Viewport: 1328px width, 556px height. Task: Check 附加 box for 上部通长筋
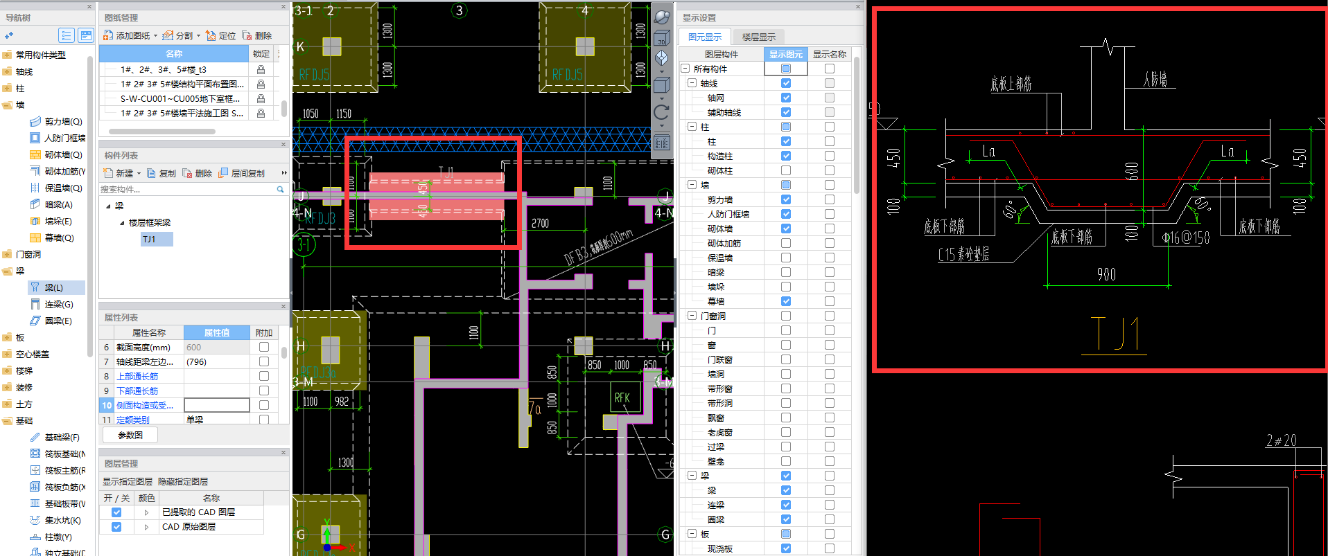click(264, 376)
